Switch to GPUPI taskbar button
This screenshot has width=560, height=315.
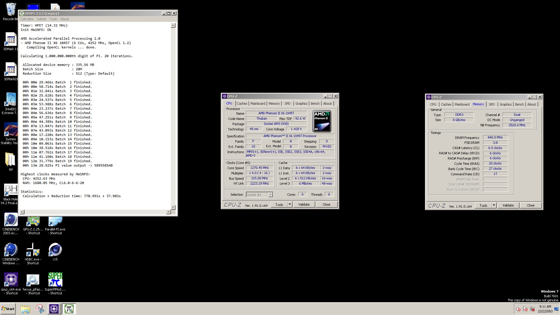tap(69, 309)
